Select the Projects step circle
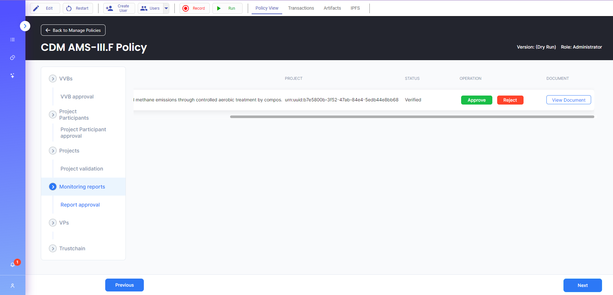The image size is (613, 295). click(x=53, y=151)
